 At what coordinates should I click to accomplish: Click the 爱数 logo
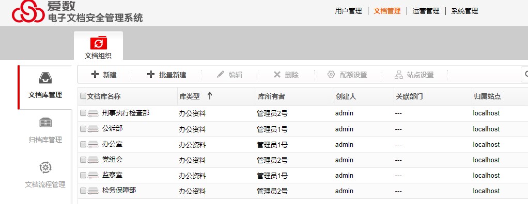pos(28,11)
